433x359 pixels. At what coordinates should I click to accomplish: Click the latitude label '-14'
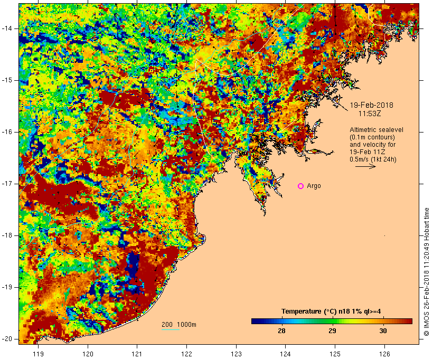(x=7, y=29)
